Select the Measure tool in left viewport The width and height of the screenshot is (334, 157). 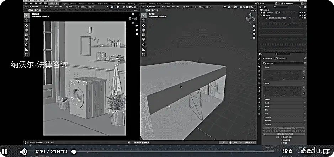(26, 49)
